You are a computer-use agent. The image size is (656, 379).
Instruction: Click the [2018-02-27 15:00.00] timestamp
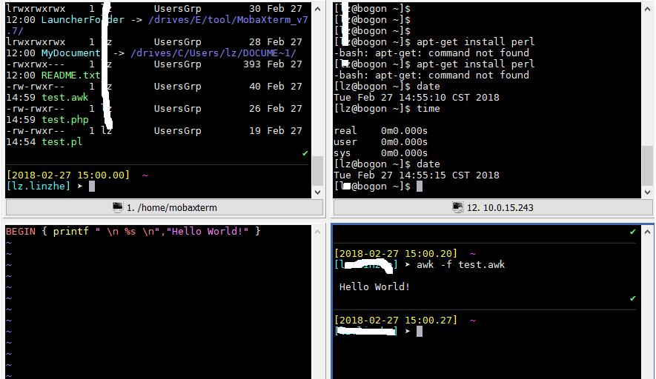[68, 175]
